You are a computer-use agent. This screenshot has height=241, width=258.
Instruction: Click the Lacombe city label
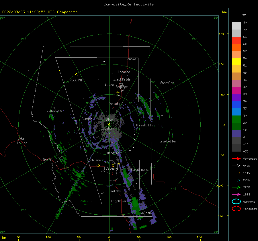tap(124, 72)
